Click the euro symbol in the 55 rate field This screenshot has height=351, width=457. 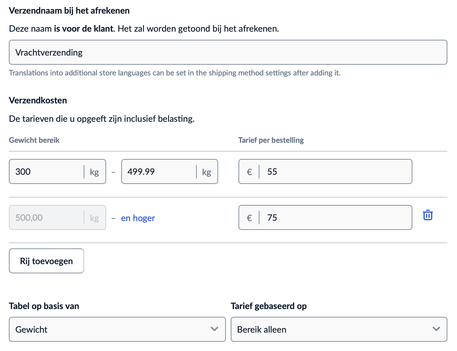(250, 172)
